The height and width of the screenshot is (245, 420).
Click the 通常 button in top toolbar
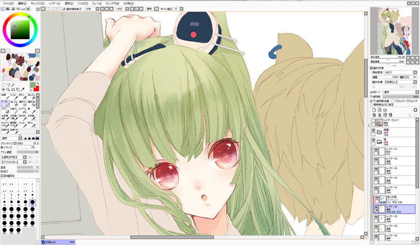point(149,9)
